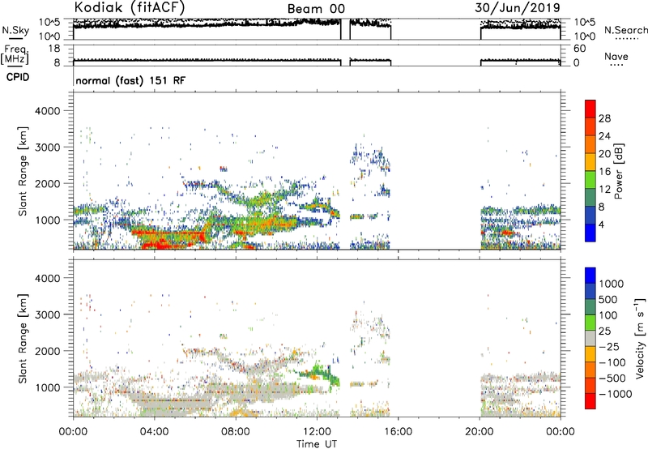Click the '28' power colorbar tick label
Screen dimensions: 648x449
coord(604,118)
